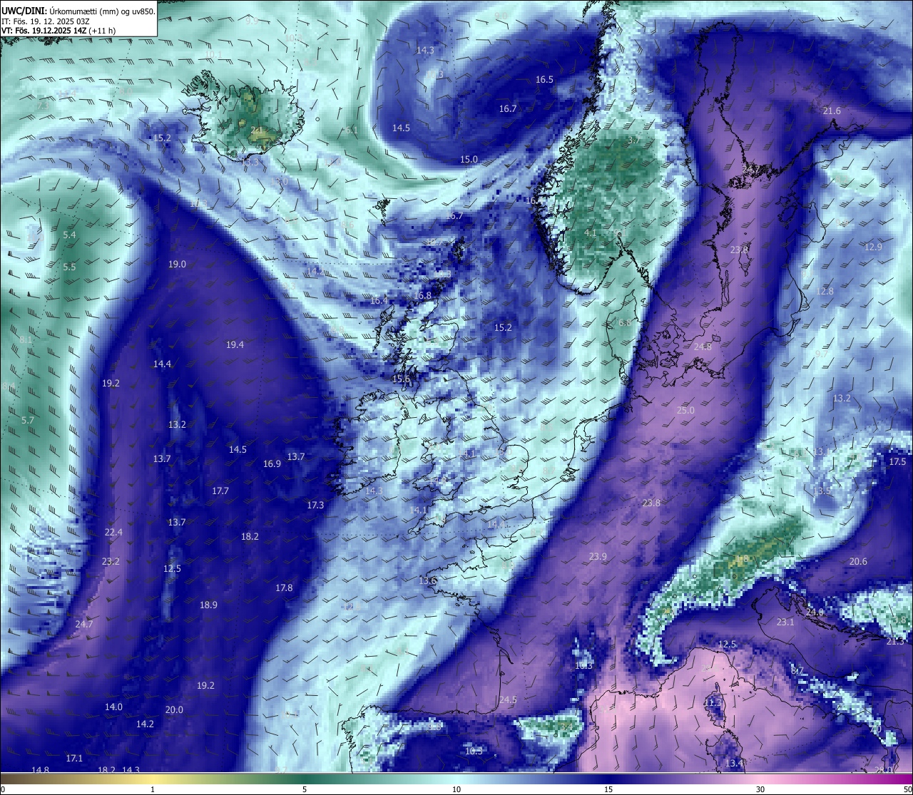Click the 17.3 value on the map
The image size is (913, 795).
315,506
